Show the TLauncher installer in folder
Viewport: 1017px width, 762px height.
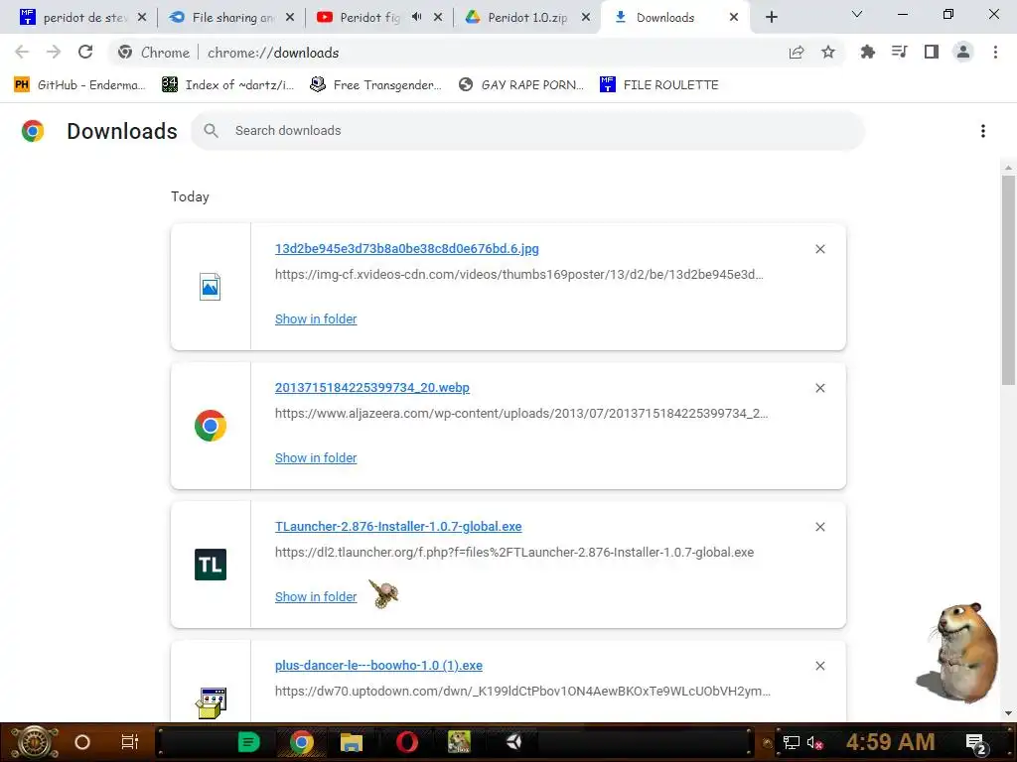316,596
